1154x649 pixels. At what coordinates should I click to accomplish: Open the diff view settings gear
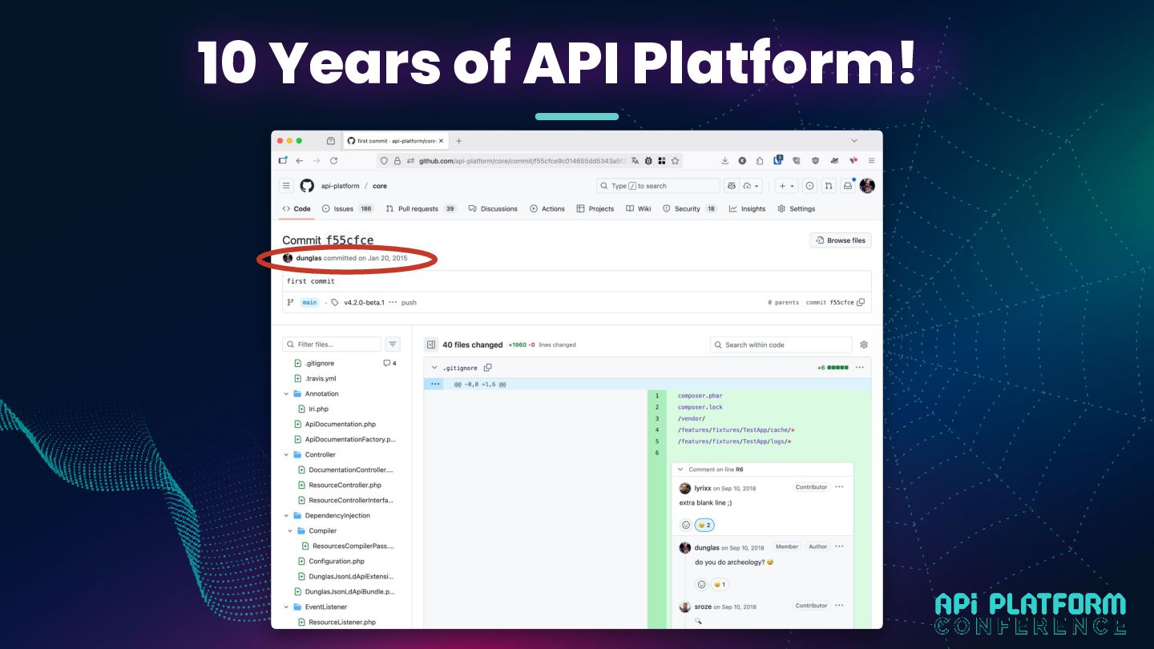[864, 345]
